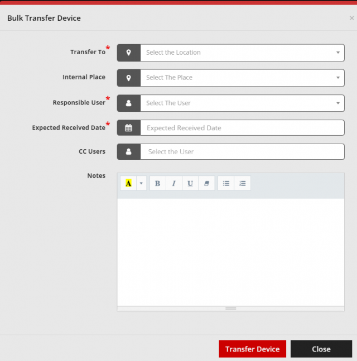Click the Transfer Device button
Screen dimensions: 357x361
(252, 349)
